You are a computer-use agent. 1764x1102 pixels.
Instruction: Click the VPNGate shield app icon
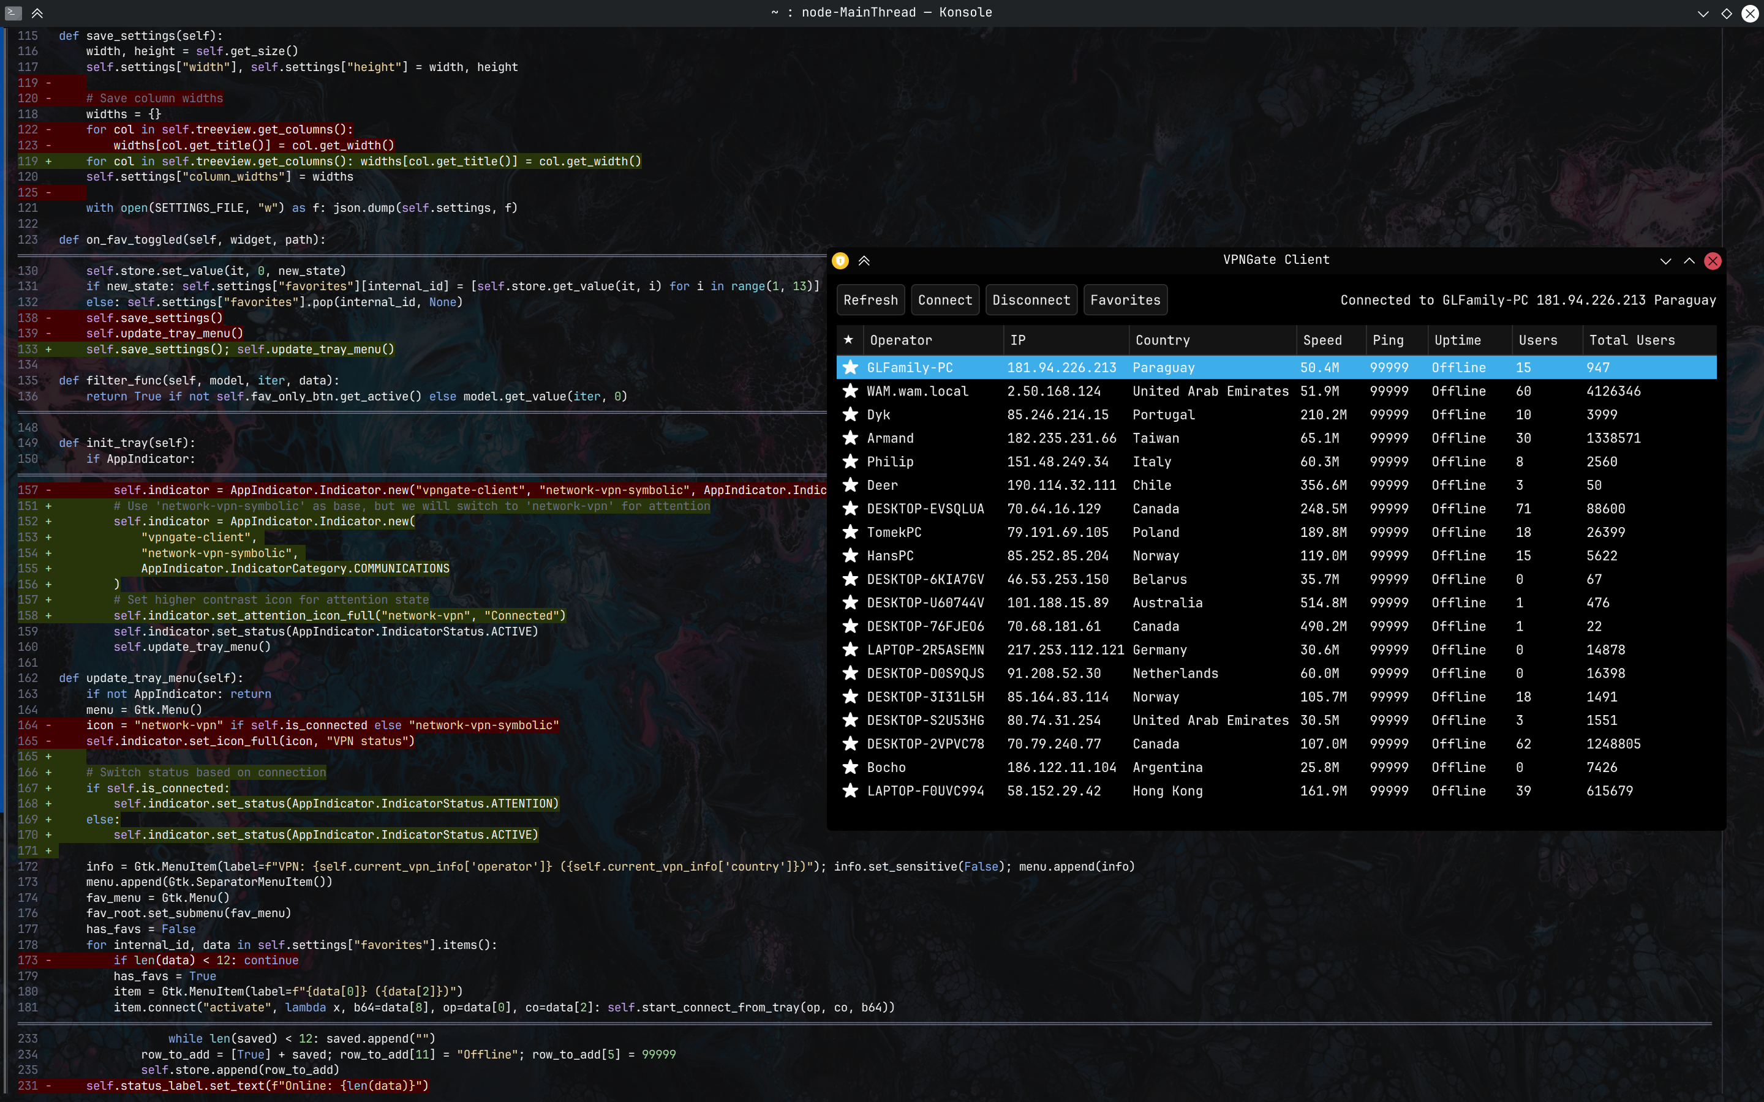coord(840,260)
